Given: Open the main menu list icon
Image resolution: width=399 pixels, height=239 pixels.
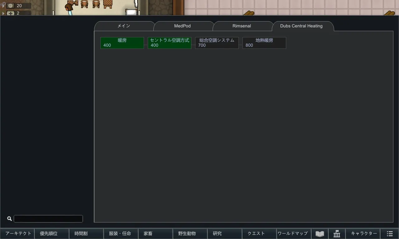Looking at the screenshot, I should (390, 234).
